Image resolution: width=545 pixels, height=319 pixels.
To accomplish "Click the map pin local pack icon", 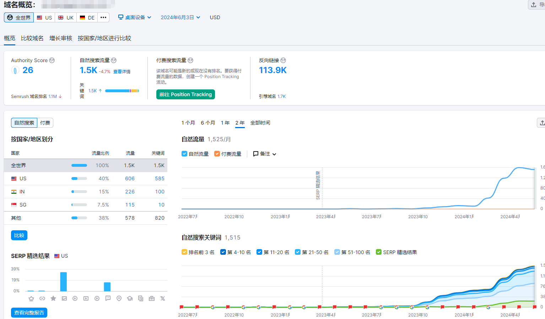I will coord(119,298).
